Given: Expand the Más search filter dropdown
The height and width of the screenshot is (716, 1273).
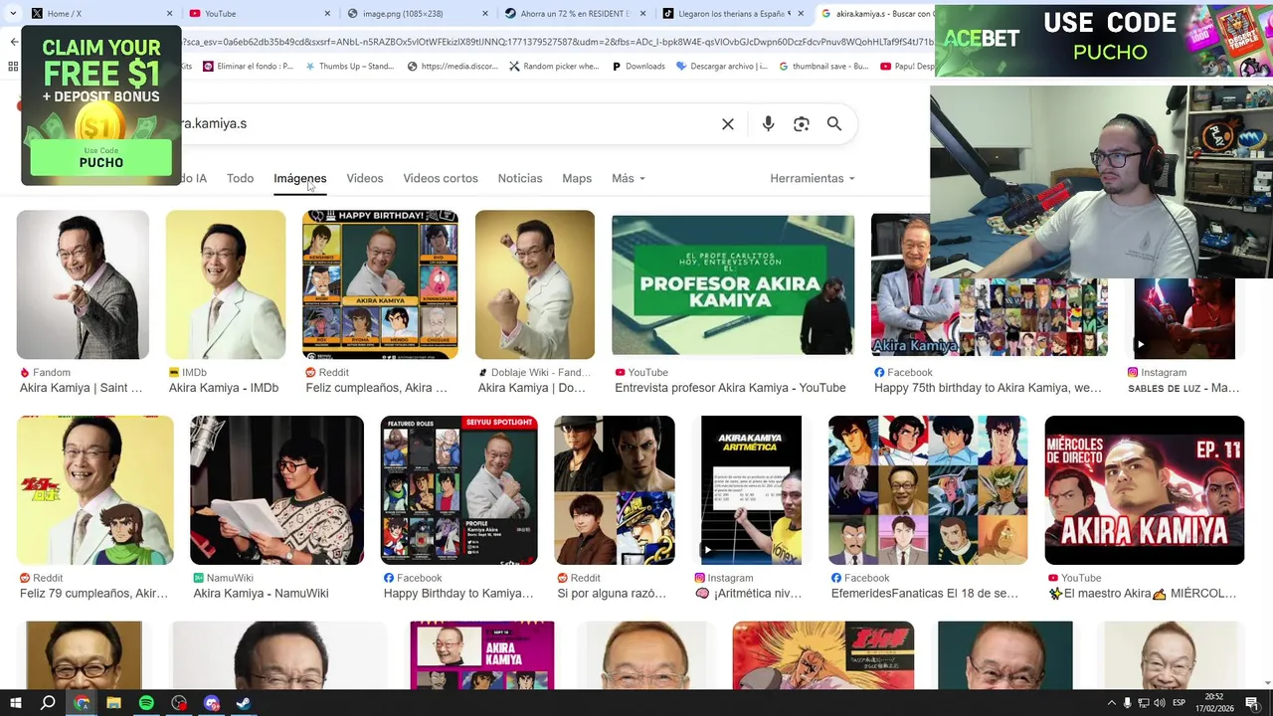Looking at the screenshot, I should tap(629, 178).
